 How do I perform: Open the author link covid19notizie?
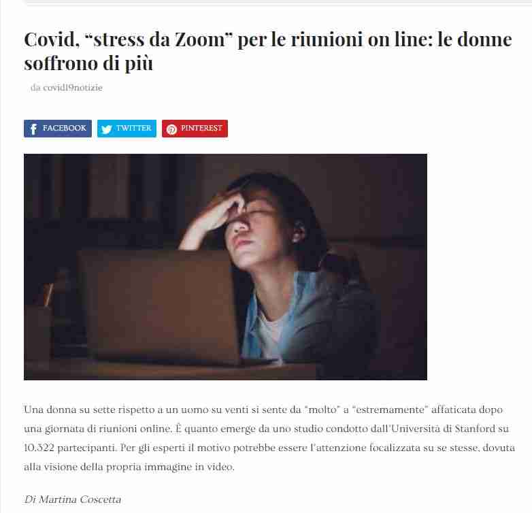click(73, 88)
